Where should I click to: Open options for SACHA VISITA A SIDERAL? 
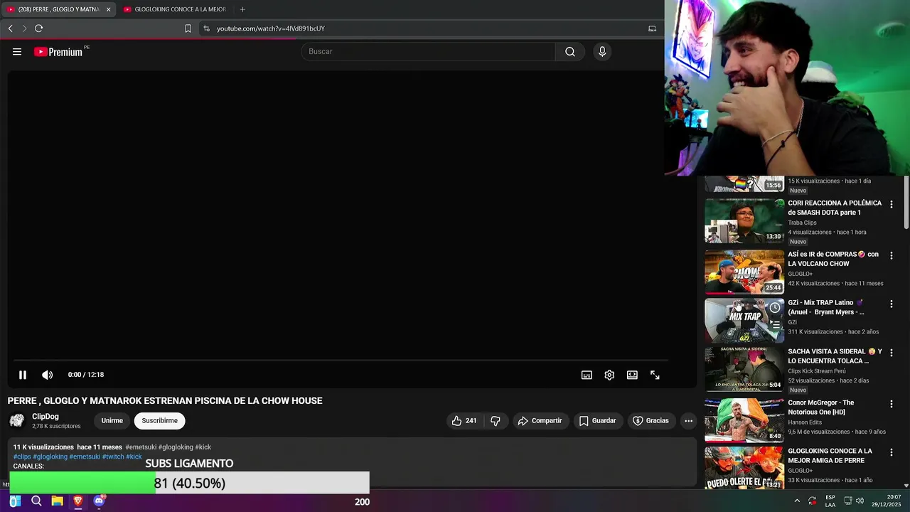(x=892, y=353)
